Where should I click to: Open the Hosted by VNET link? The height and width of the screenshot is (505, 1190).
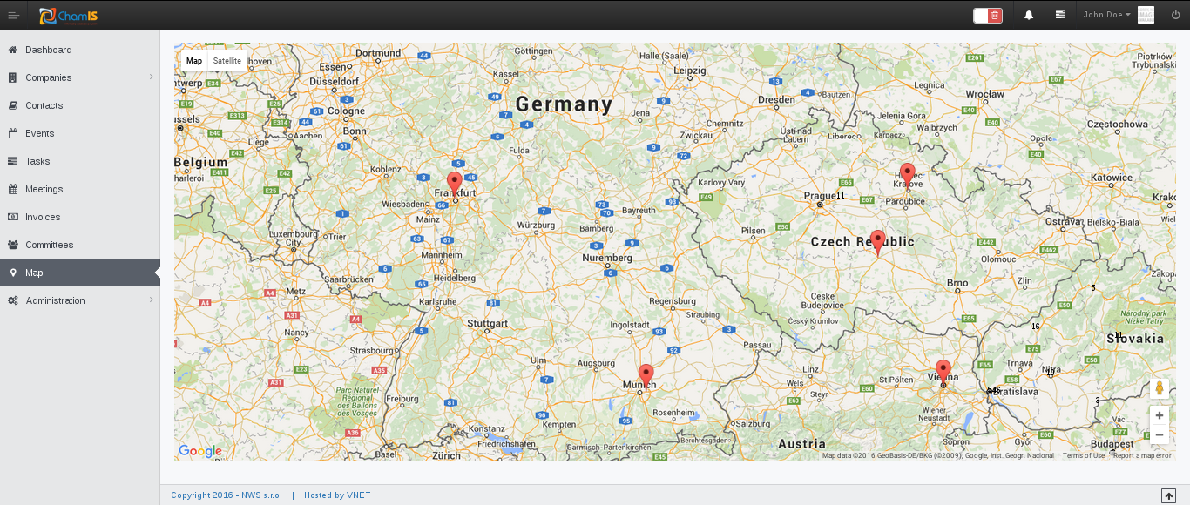337,495
